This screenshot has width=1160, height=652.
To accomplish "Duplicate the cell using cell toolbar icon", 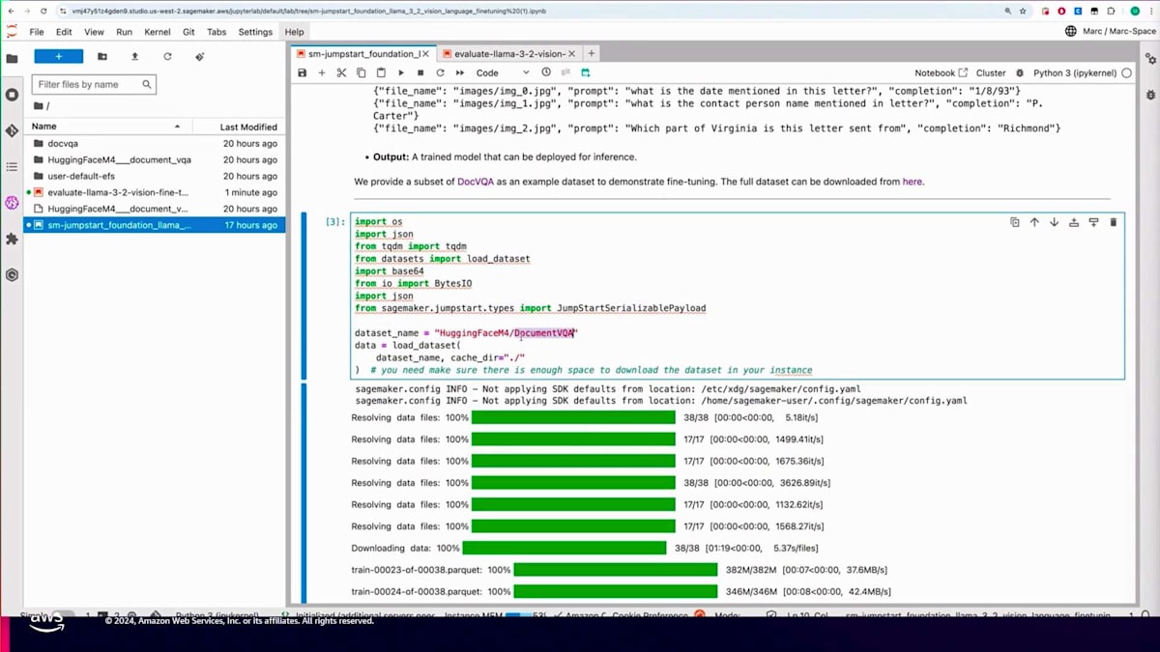I will tap(1015, 222).
